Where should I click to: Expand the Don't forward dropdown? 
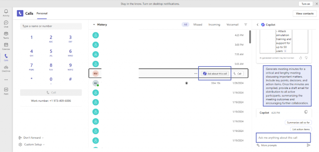[x=31, y=138]
